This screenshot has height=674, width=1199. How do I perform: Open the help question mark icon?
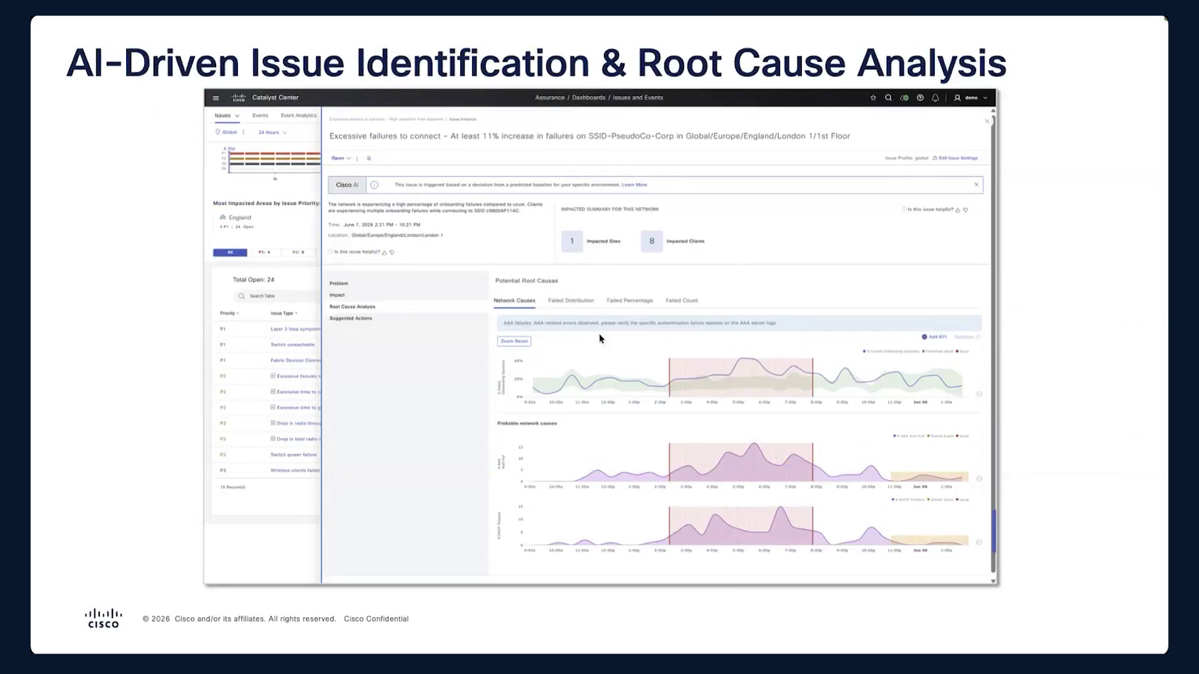[x=920, y=98]
